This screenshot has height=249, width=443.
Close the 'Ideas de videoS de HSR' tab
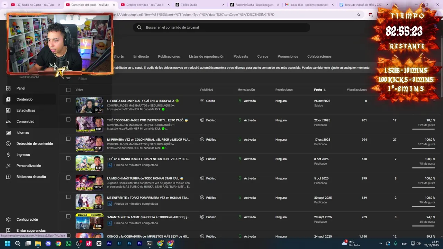pos(387,5)
